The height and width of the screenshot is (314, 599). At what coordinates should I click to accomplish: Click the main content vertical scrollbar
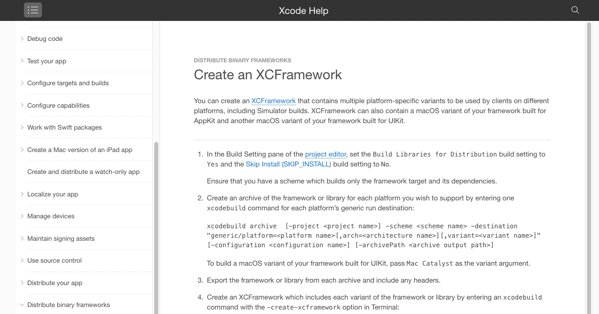(x=587, y=150)
